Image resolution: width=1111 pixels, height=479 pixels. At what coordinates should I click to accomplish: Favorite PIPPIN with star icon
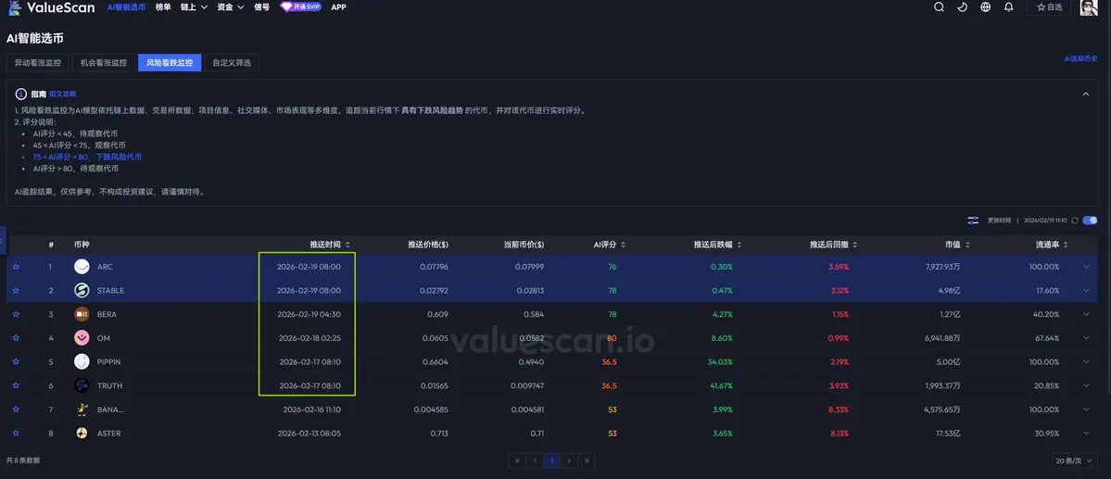pyautogui.click(x=17, y=361)
